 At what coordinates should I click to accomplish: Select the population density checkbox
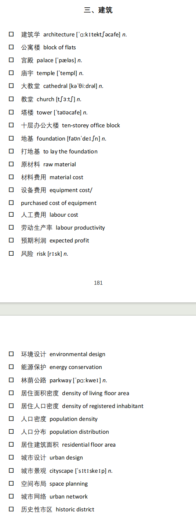click(x=11, y=419)
